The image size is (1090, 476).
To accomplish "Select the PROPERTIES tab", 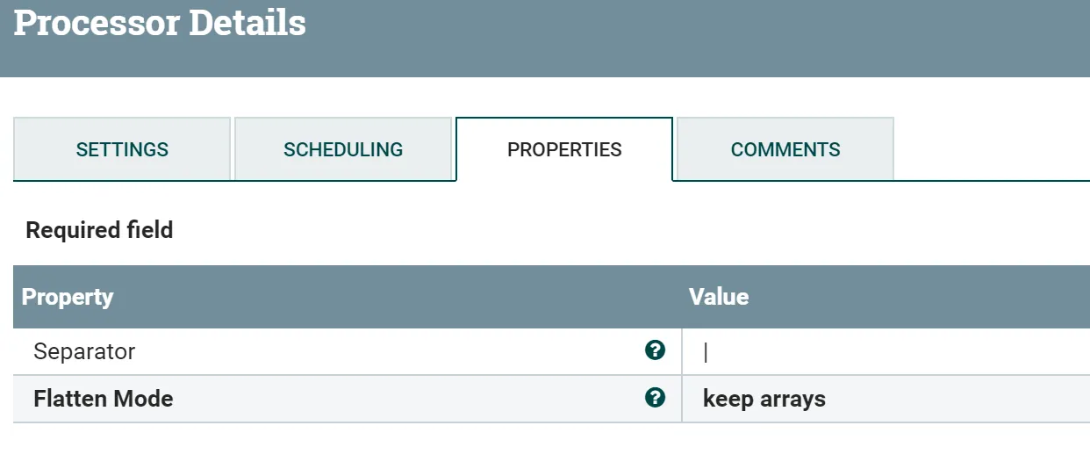I will point(564,149).
